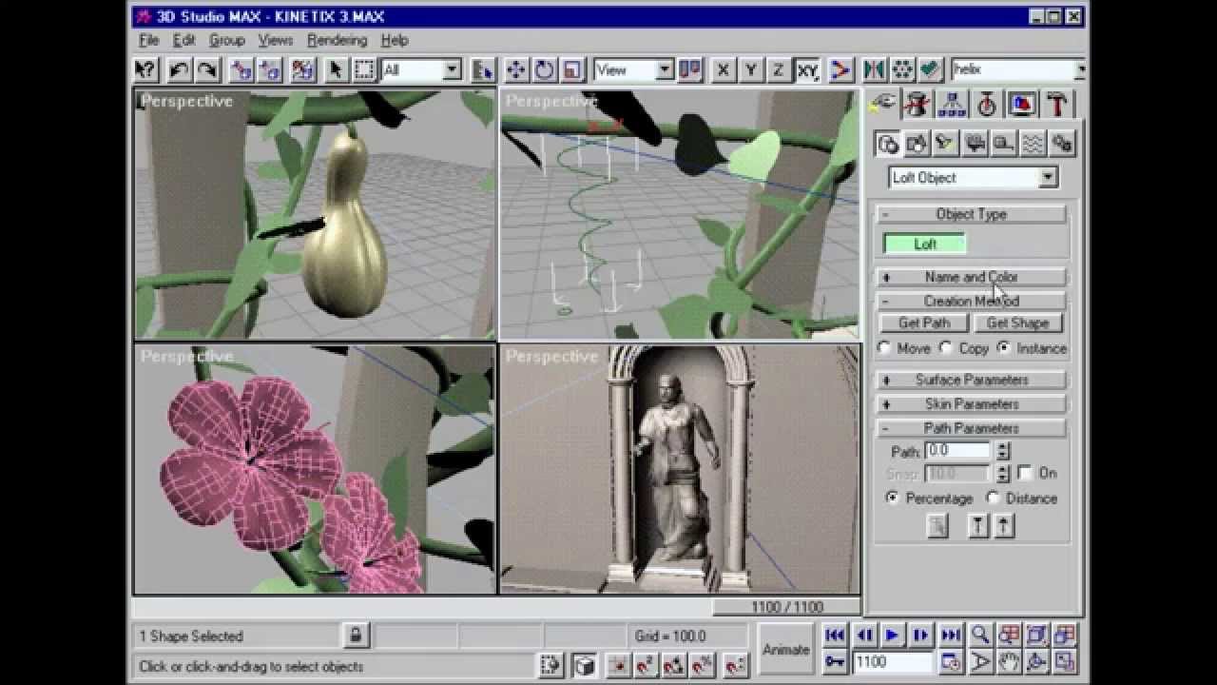Expand the Name and Color rollout

coord(971,277)
